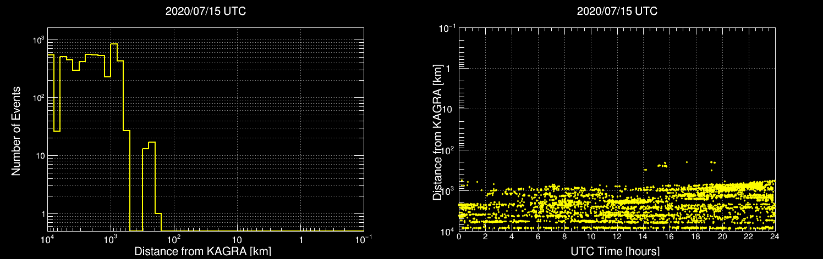
Task: Click the UTC time tick 8
Action: [x=564, y=237]
